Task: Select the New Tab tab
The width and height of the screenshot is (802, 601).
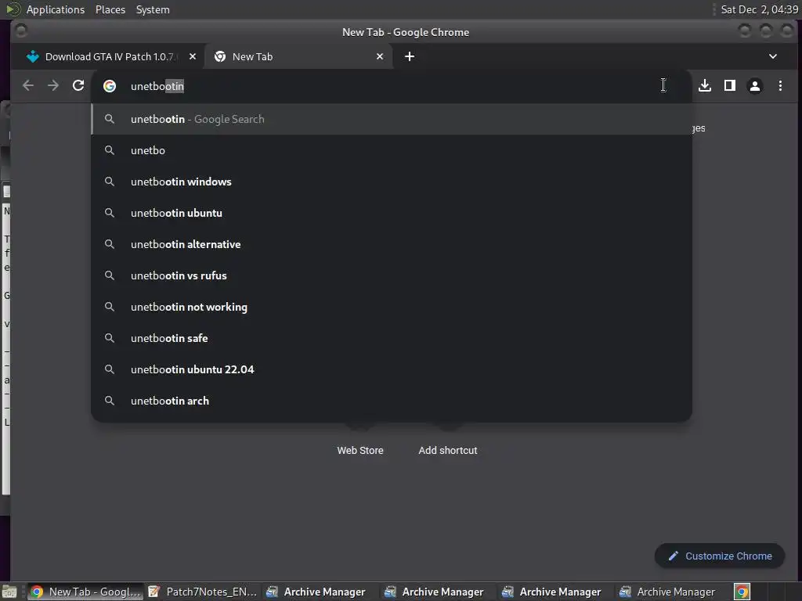Action: pyautogui.click(x=298, y=56)
